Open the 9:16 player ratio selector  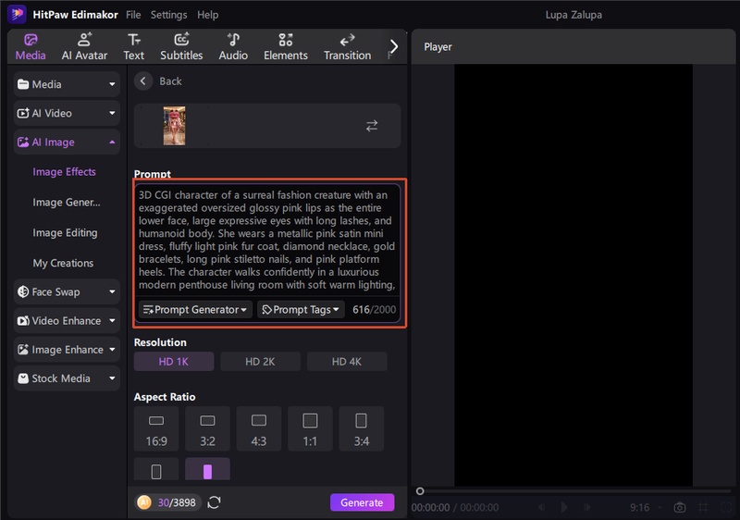(645, 507)
